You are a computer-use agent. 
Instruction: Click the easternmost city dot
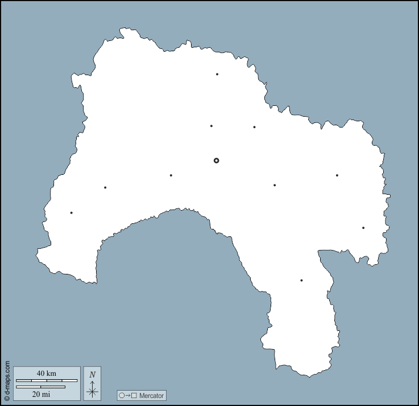point(363,228)
